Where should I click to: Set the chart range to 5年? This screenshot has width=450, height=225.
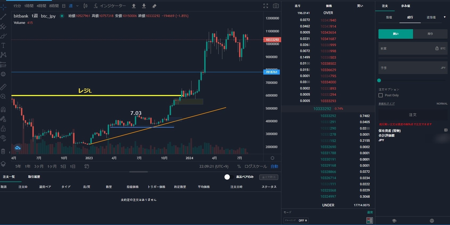[18, 166]
